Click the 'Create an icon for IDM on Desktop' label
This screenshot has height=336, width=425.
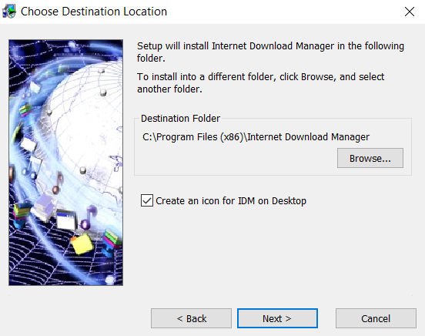231,201
